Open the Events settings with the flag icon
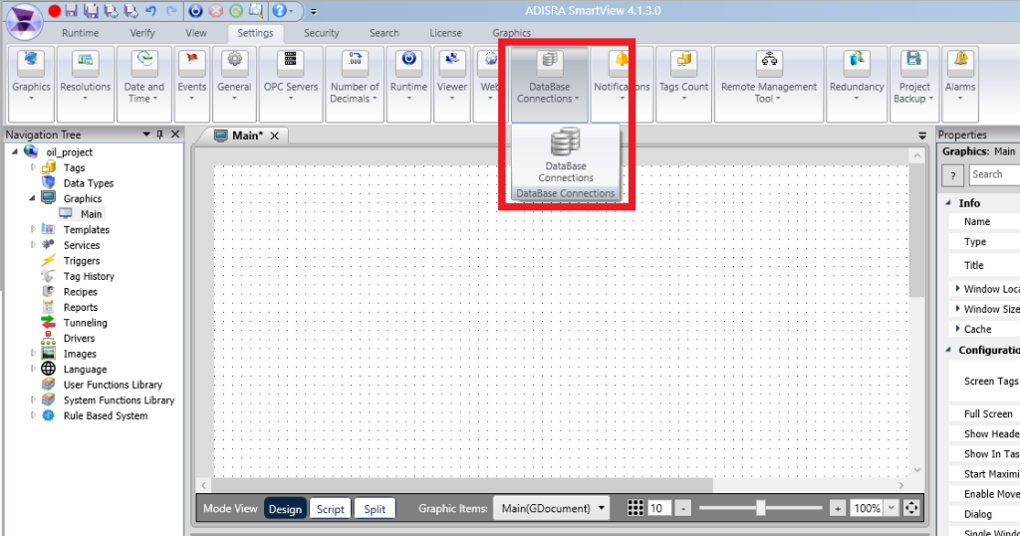 [x=192, y=84]
